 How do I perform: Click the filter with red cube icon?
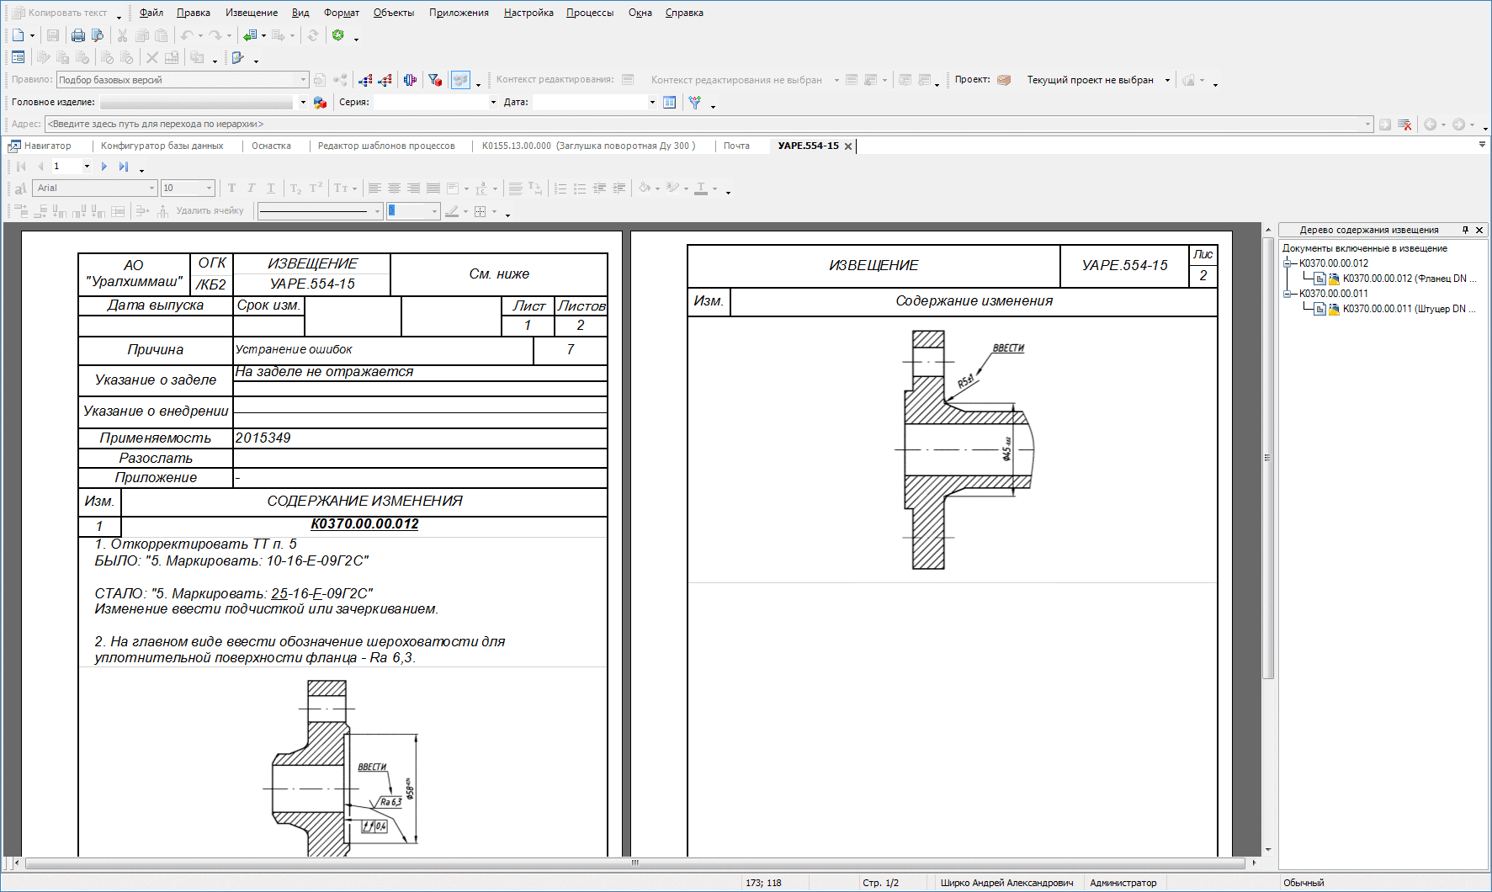(x=435, y=80)
